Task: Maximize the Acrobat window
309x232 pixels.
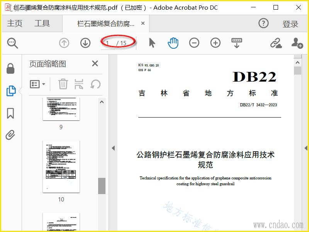Action: point(276,7)
